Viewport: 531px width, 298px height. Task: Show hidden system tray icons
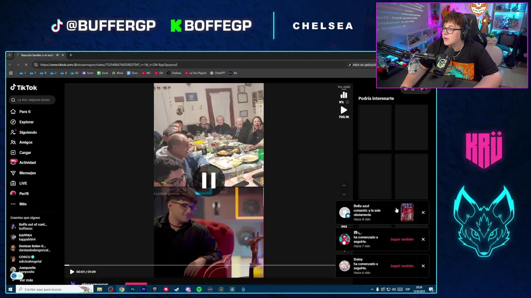(372, 289)
